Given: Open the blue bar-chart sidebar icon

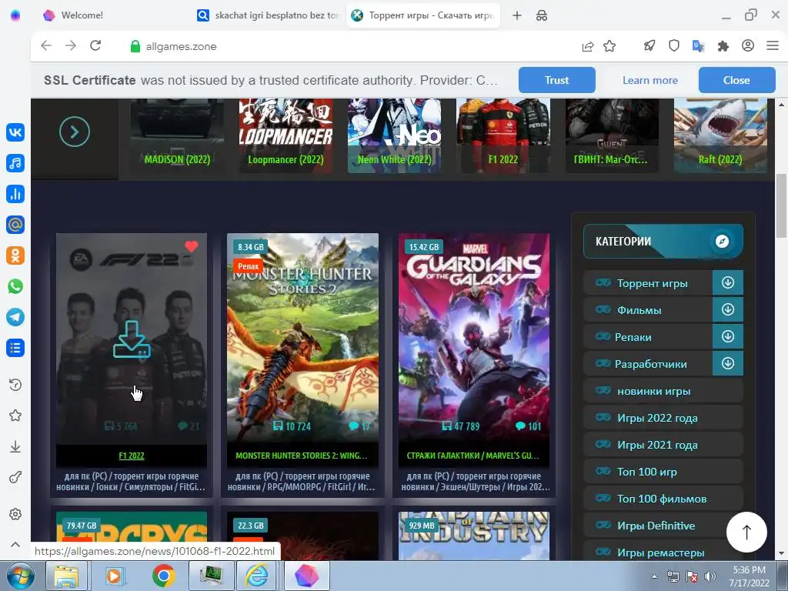Looking at the screenshot, I should tap(15, 194).
